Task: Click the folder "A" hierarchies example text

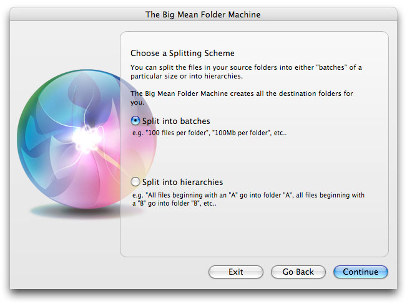Action: click(248, 199)
